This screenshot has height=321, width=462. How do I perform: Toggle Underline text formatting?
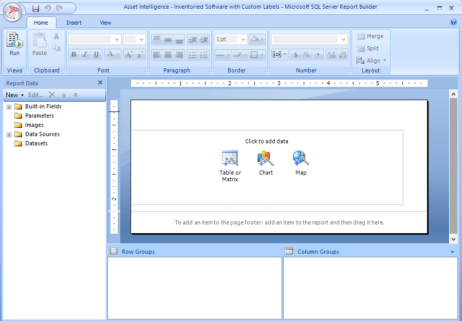point(96,54)
